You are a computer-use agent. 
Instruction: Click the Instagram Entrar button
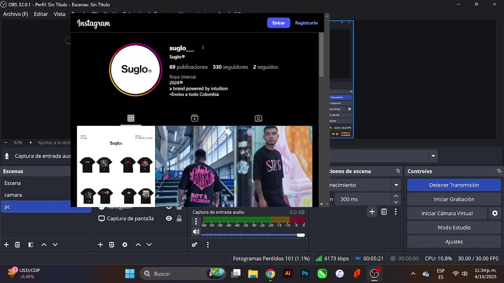(278, 23)
